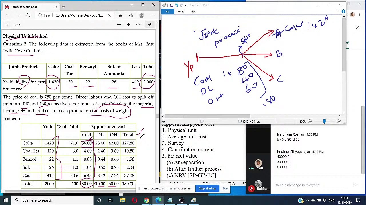Save the Paint drawing via quick access
Viewport: 366px width, 205px height.
pos(172,5)
